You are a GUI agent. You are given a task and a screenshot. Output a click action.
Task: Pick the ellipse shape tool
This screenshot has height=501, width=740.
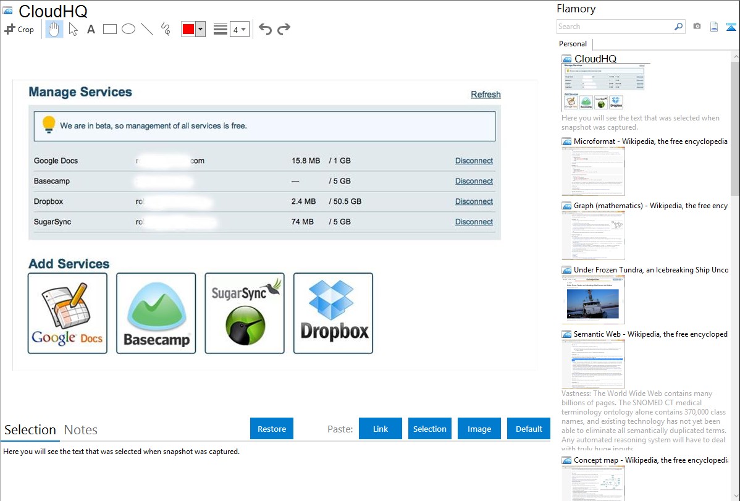coord(128,29)
